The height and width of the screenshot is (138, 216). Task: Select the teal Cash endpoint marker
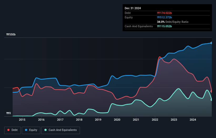(212, 100)
